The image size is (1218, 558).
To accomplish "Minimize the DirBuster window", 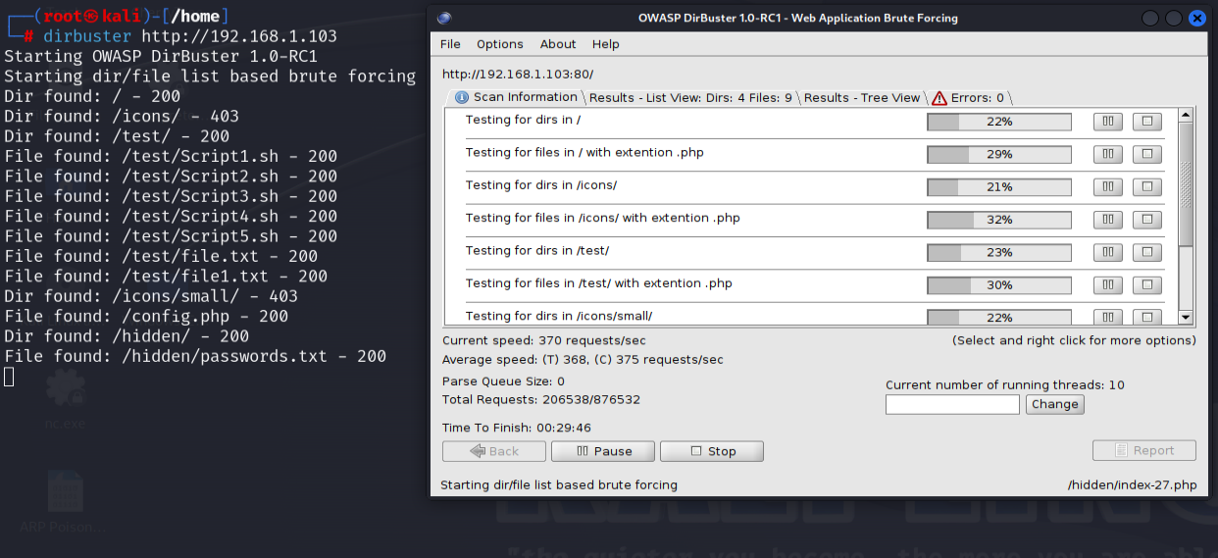I will pos(1148,18).
